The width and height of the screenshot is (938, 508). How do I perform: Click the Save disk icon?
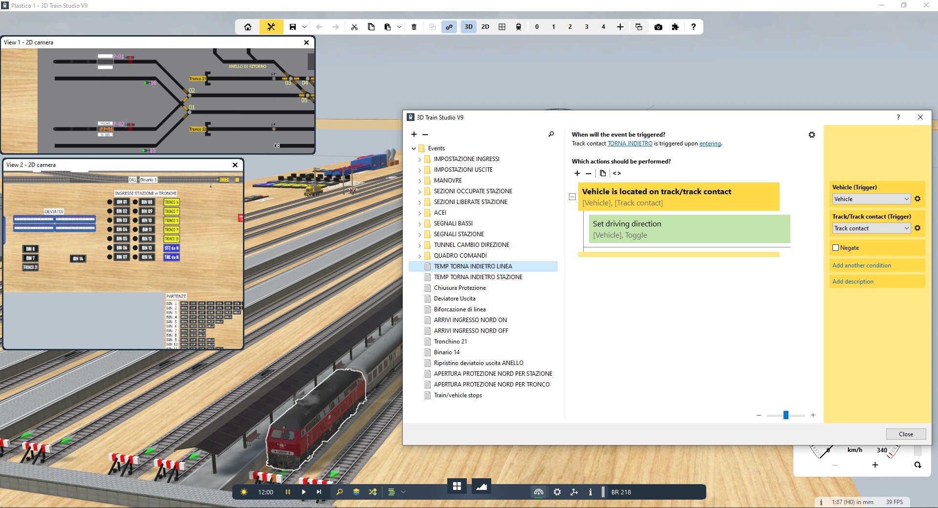(292, 27)
